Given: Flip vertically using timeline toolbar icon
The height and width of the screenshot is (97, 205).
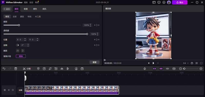Looking at the screenshot, I should (x=68, y=69).
